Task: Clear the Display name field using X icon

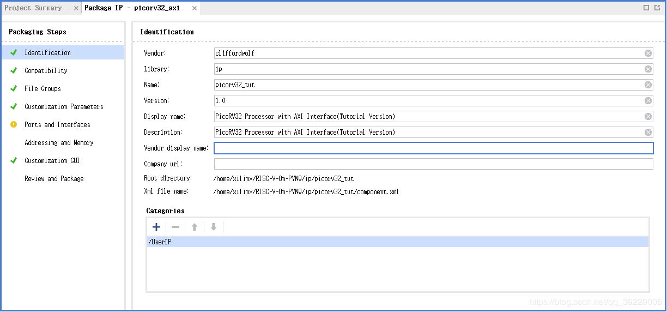Action: click(x=648, y=117)
